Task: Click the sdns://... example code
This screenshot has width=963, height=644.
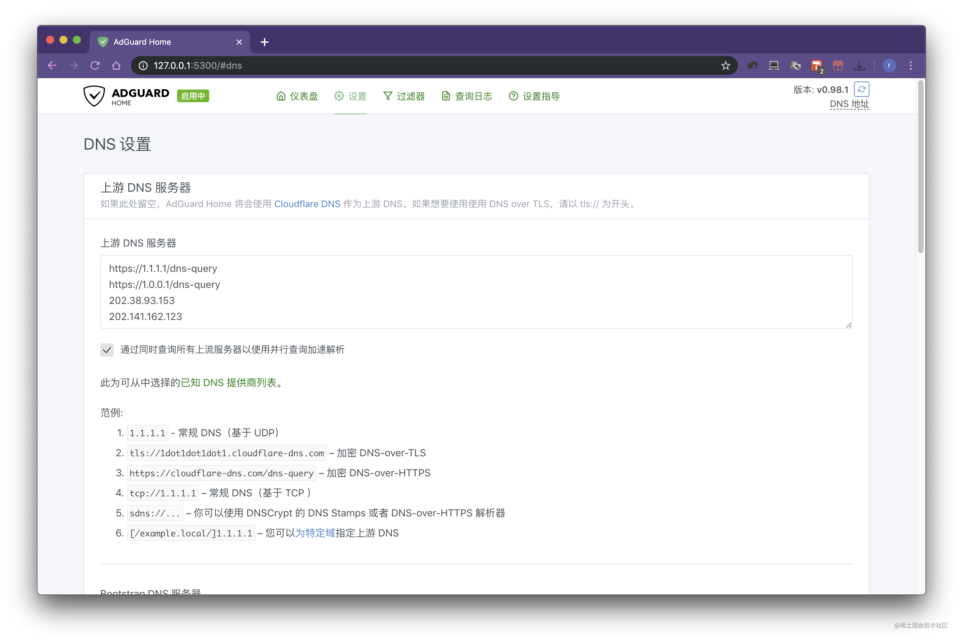Action: click(x=155, y=513)
